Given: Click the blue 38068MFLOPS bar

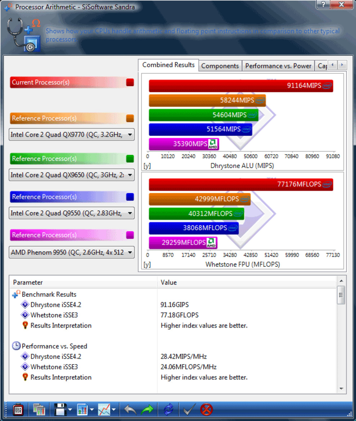Looking at the screenshot, I should (194, 228).
